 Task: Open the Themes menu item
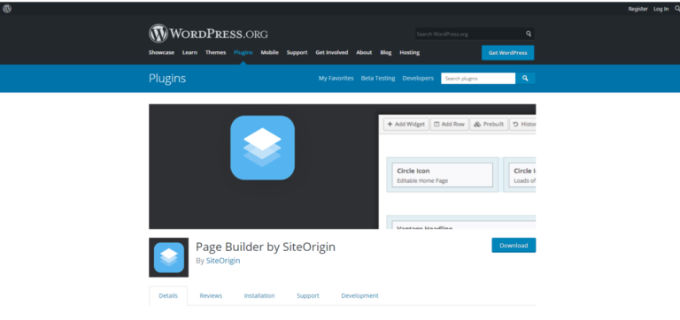point(215,52)
